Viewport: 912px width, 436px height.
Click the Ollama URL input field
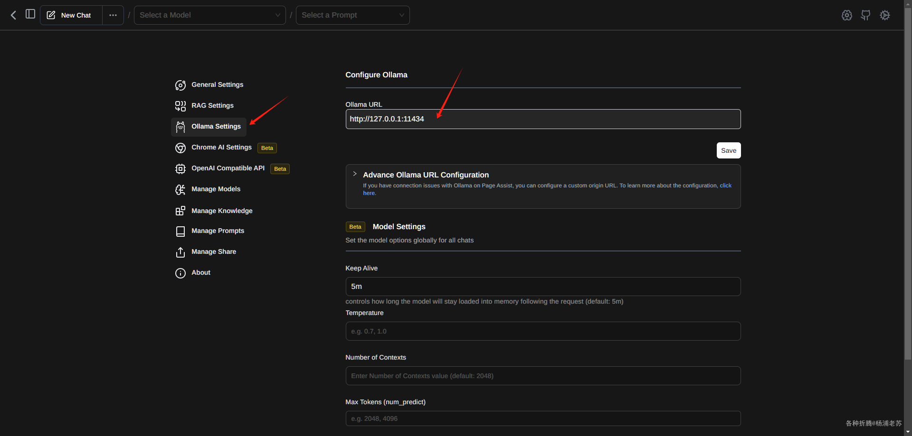click(x=542, y=119)
